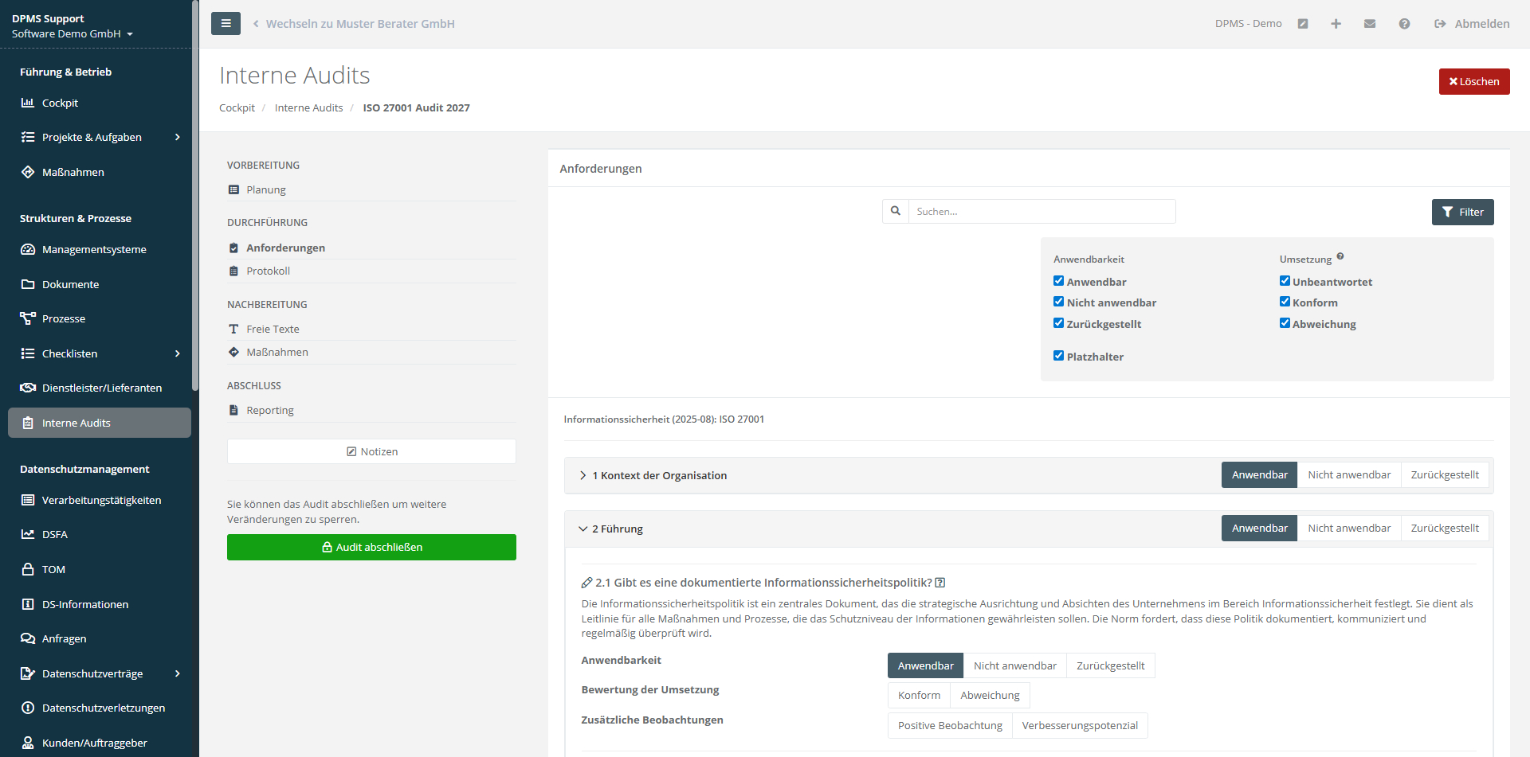
Task: Disable the Platzhalter checkbox
Action: click(x=1059, y=356)
